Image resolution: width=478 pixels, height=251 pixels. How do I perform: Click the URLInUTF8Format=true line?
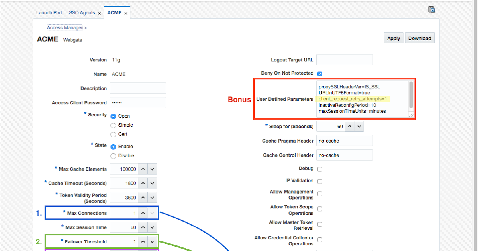pyautogui.click(x=344, y=92)
